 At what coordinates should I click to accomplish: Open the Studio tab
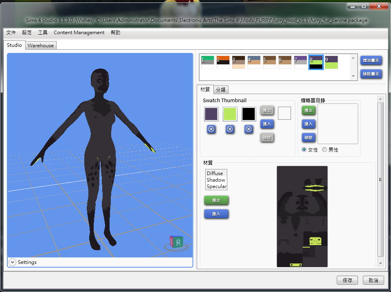pyautogui.click(x=14, y=45)
